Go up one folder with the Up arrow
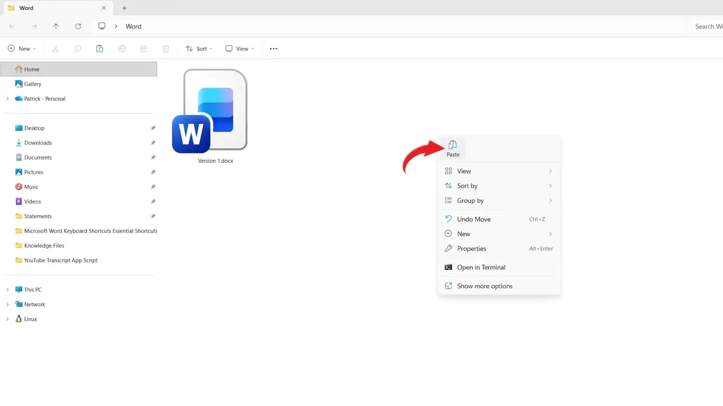Viewport: 723px width, 406px height. pyautogui.click(x=56, y=26)
